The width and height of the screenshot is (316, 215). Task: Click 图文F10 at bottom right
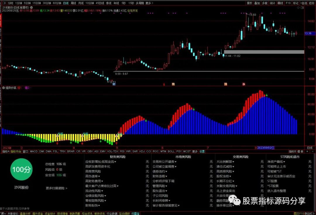299,213
